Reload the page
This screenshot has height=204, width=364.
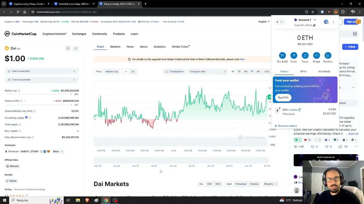pyautogui.click(x=18, y=12)
